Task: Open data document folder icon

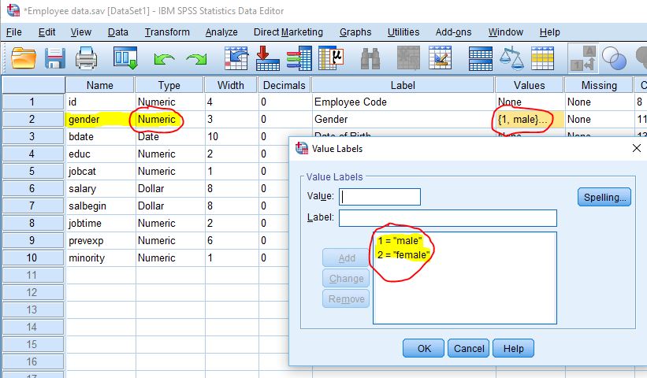Action: tap(23, 57)
